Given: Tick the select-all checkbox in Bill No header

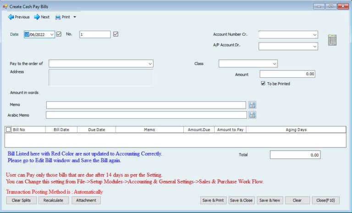Looking at the screenshot, I should click(x=8, y=130).
